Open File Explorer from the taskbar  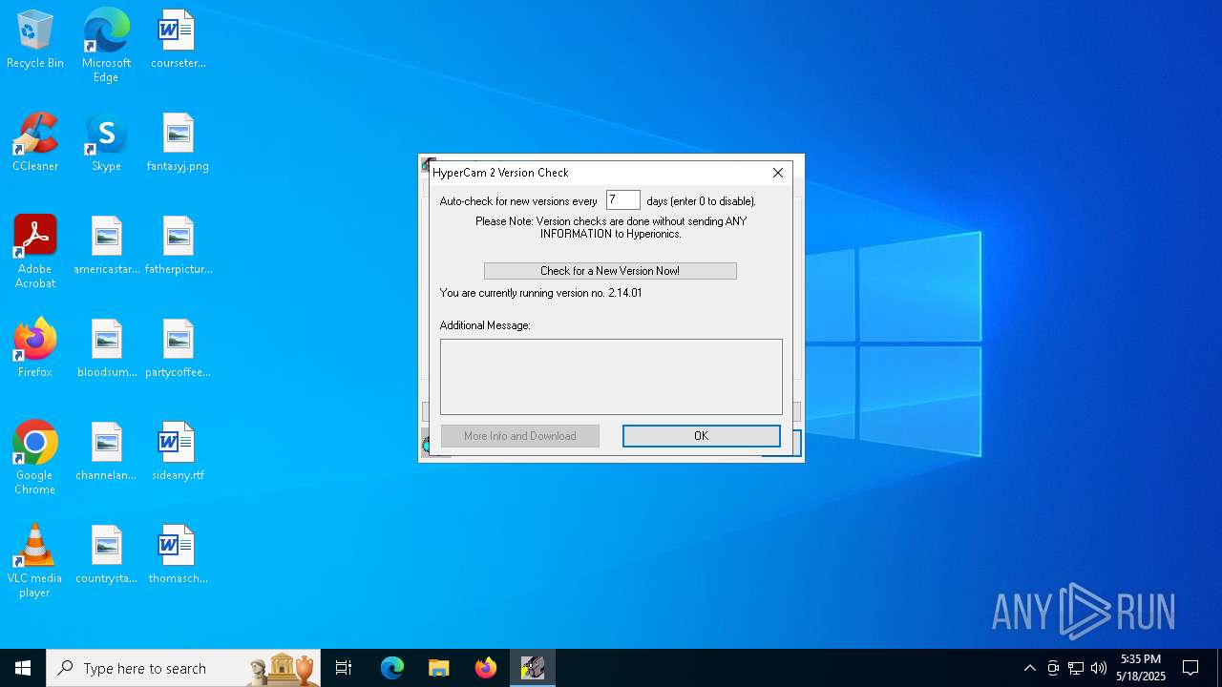tap(439, 668)
